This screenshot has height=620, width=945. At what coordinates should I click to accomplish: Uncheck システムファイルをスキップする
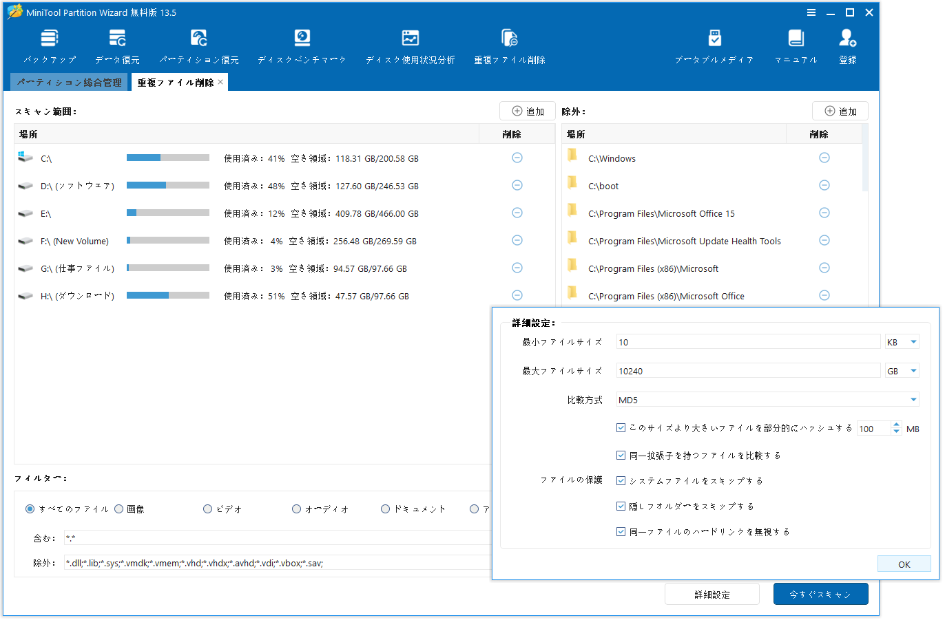(621, 481)
